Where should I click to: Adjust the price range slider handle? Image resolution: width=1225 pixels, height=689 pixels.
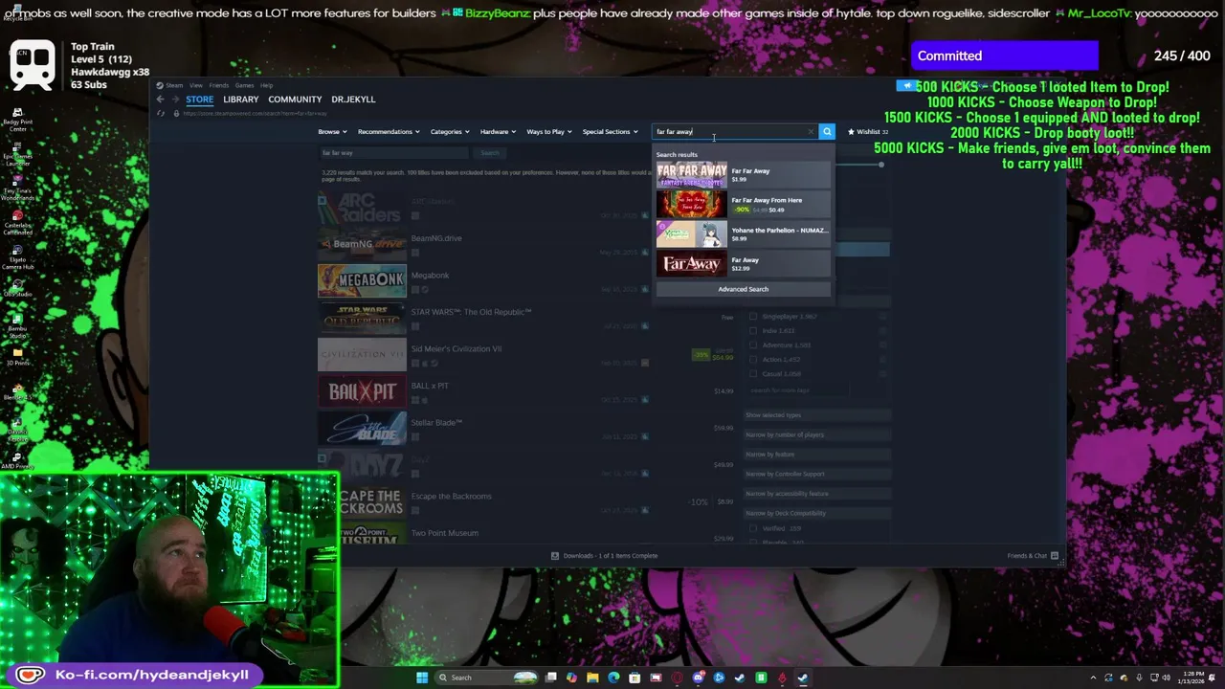[x=880, y=165]
